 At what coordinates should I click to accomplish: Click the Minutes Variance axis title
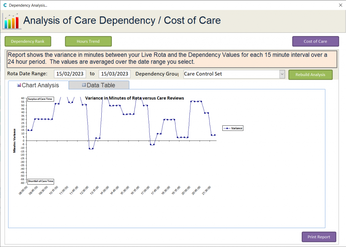pos(15,140)
